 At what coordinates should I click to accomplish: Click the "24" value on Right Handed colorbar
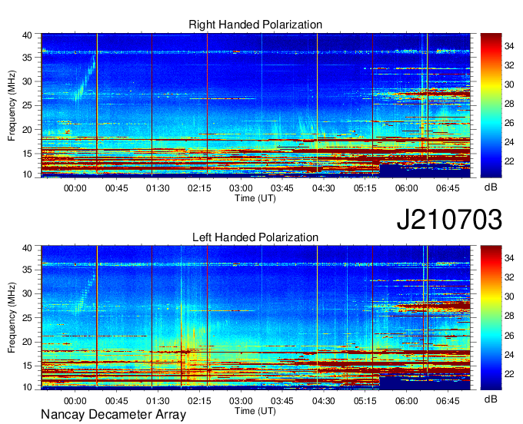(x=509, y=143)
